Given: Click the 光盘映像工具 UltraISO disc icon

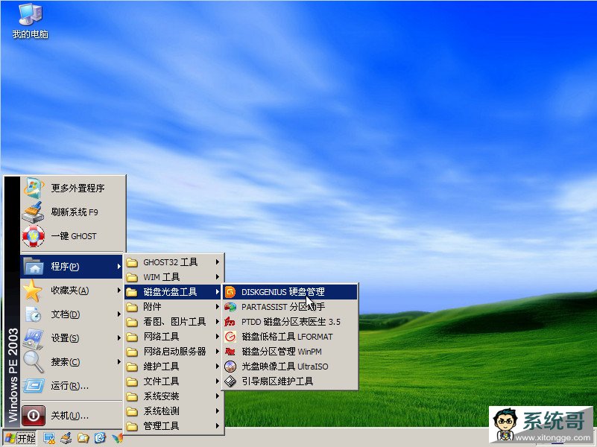Looking at the screenshot, I should coord(230,367).
